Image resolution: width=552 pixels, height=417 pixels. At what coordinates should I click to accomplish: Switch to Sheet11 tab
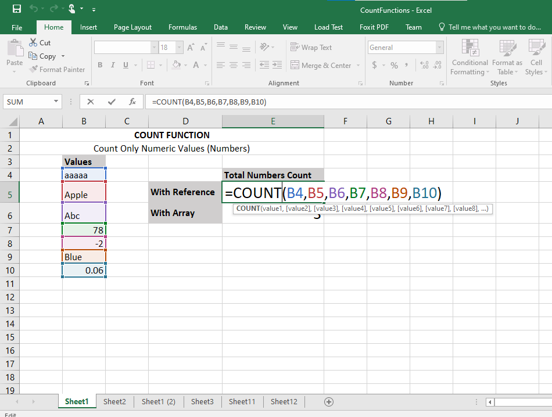click(242, 401)
